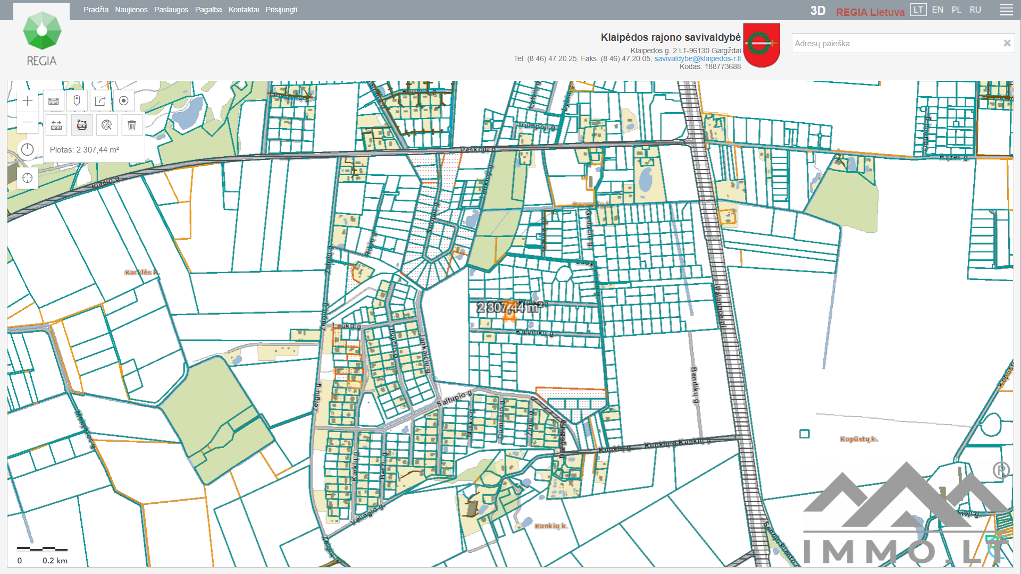Open REGIA Lietuva link
1021x574 pixels.
click(870, 12)
